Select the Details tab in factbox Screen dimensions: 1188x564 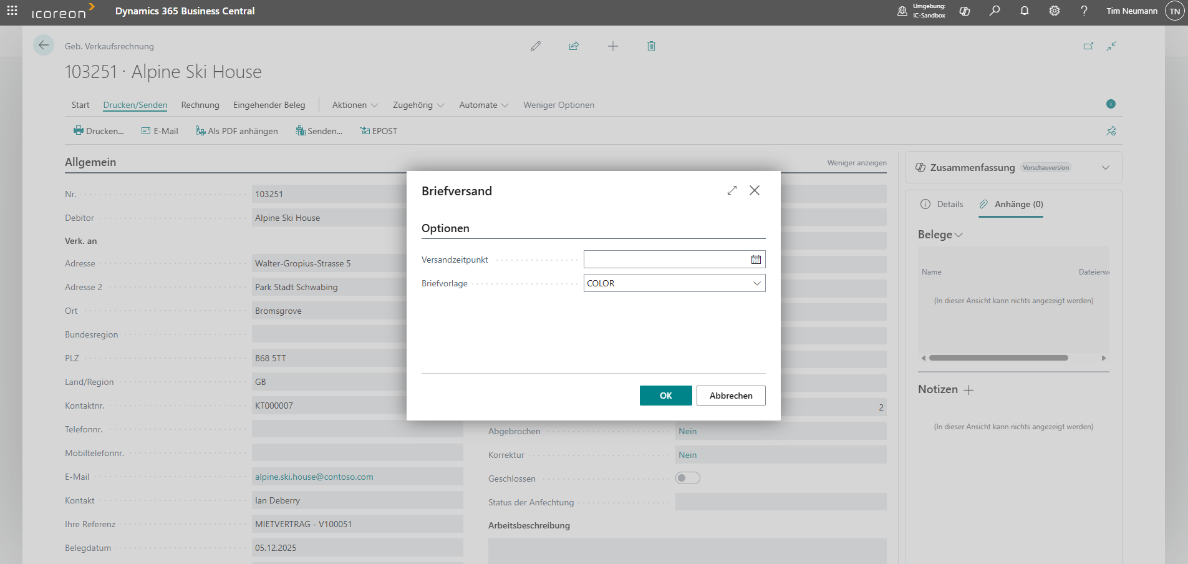pos(942,204)
